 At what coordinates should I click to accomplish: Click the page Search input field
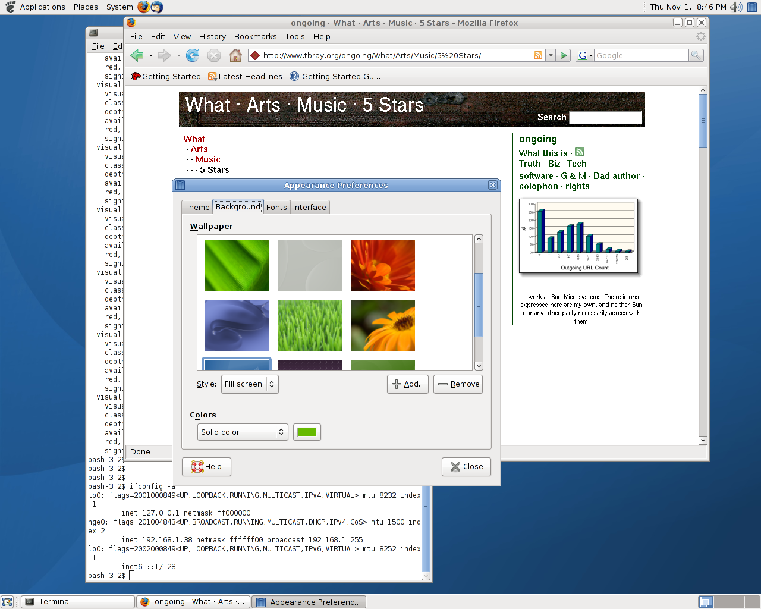click(605, 118)
